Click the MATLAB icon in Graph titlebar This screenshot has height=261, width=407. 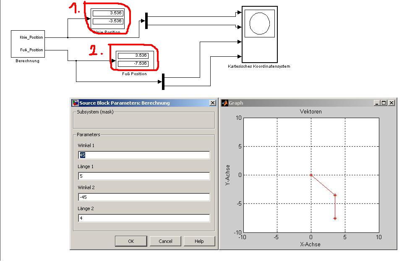[224, 103]
